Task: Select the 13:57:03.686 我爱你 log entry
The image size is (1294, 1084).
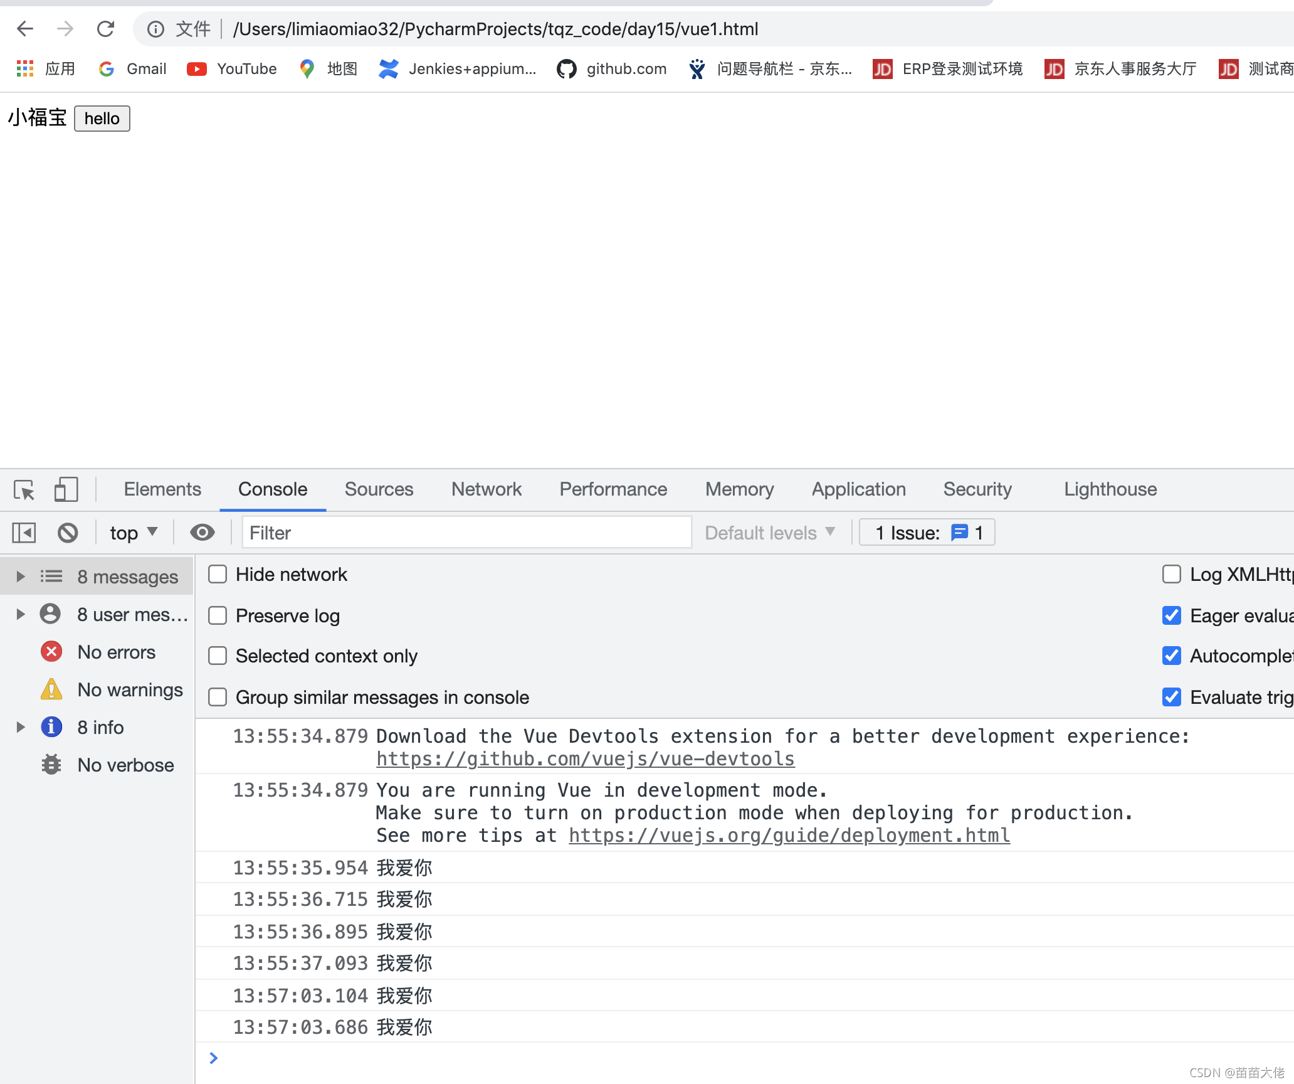Action: (x=745, y=1028)
